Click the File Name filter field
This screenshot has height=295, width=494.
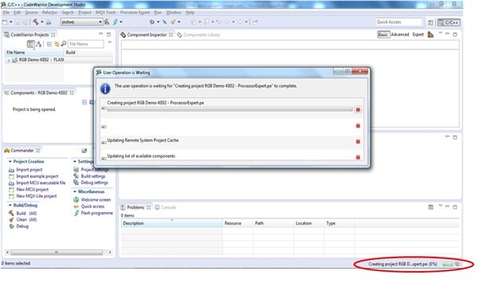coord(86,44)
